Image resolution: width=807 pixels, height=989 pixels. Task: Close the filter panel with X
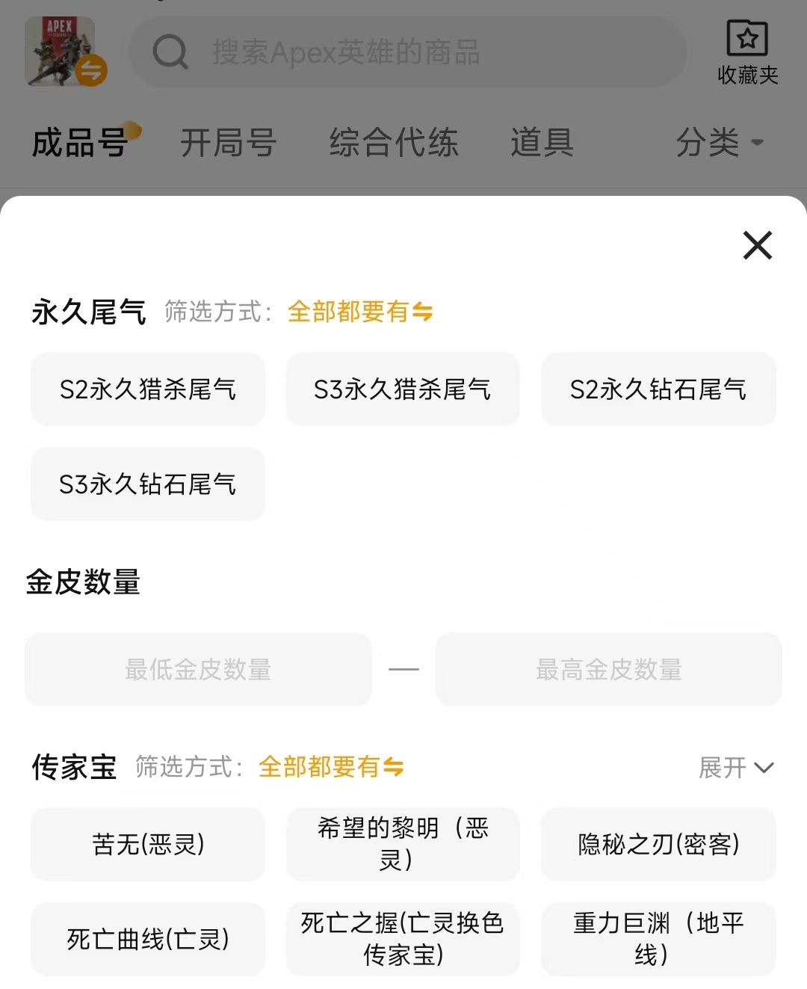757,245
